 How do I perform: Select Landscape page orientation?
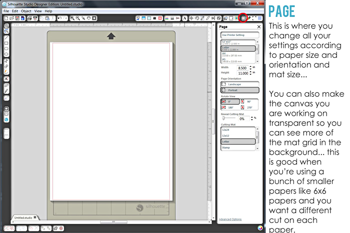pyautogui.click(x=239, y=84)
